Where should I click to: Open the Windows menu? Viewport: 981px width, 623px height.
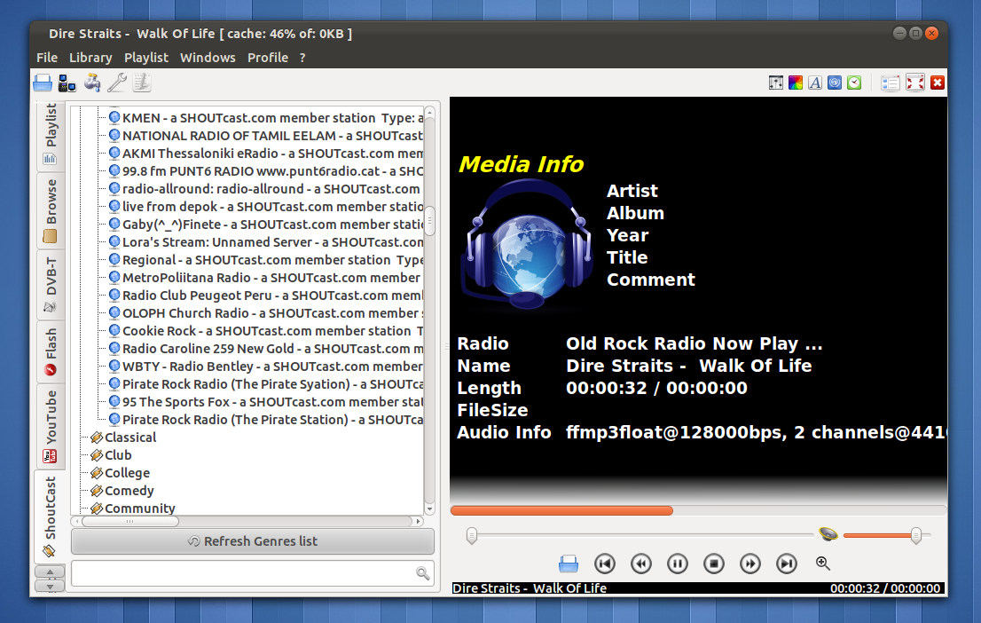(208, 58)
